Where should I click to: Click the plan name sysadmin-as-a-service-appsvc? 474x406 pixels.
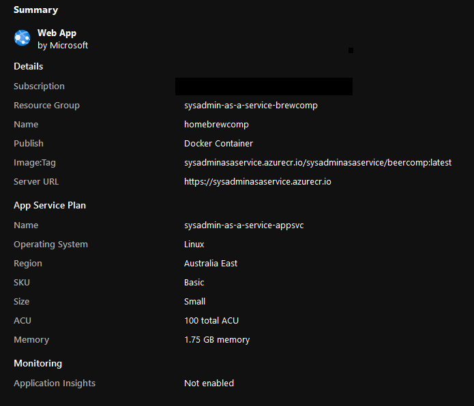[x=243, y=225]
